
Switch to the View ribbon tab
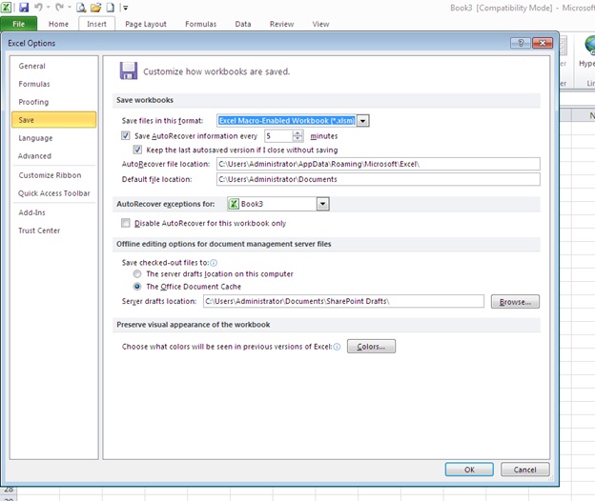[x=320, y=24]
